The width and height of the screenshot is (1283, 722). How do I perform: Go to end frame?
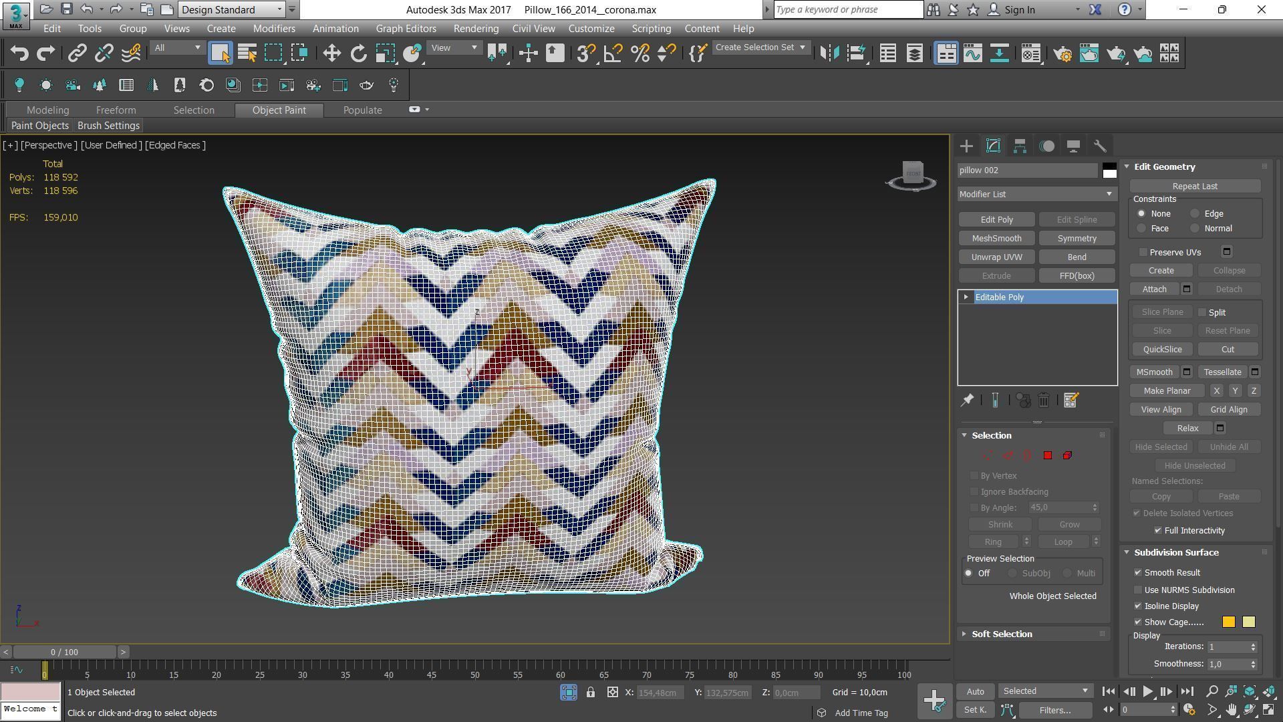[x=1187, y=692]
